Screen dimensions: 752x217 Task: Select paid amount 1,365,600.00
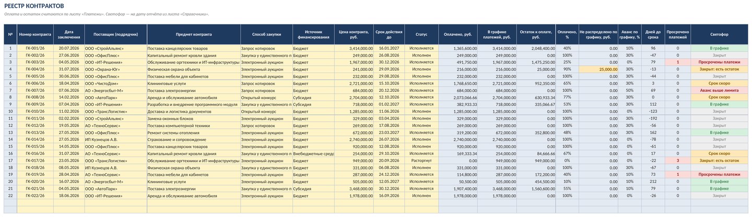coord(458,48)
